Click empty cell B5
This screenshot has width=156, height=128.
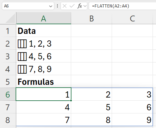[91, 81]
